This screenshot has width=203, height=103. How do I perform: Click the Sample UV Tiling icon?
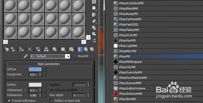pyautogui.click(x=94, y=8)
